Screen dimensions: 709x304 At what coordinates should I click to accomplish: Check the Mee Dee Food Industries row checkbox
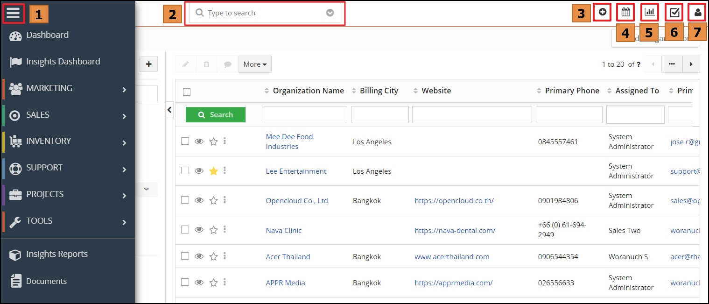tap(185, 141)
